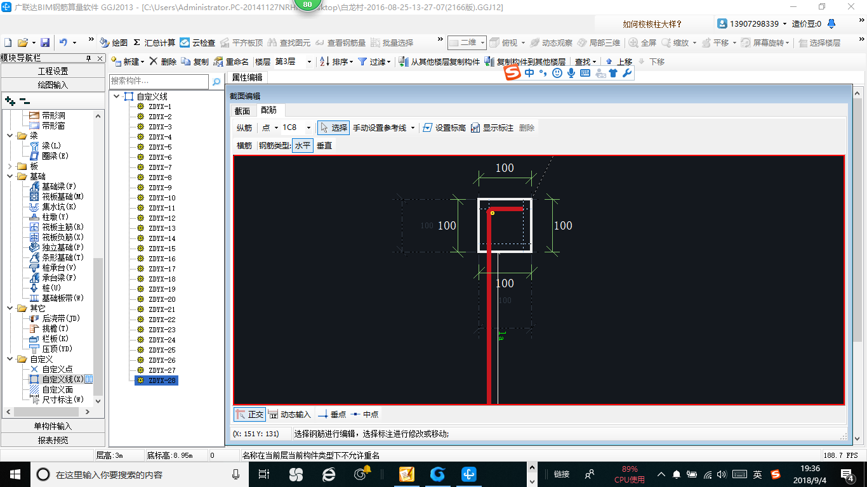Image resolution: width=867 pixels, height=487 pixels.
Task: Click the 横筋 button
Action: pos(244,145)
